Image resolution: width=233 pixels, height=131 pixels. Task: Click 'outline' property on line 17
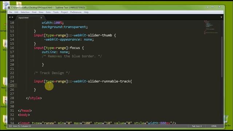49,52
